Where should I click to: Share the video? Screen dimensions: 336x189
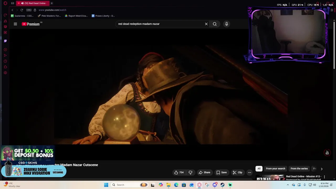pos(204,172)
